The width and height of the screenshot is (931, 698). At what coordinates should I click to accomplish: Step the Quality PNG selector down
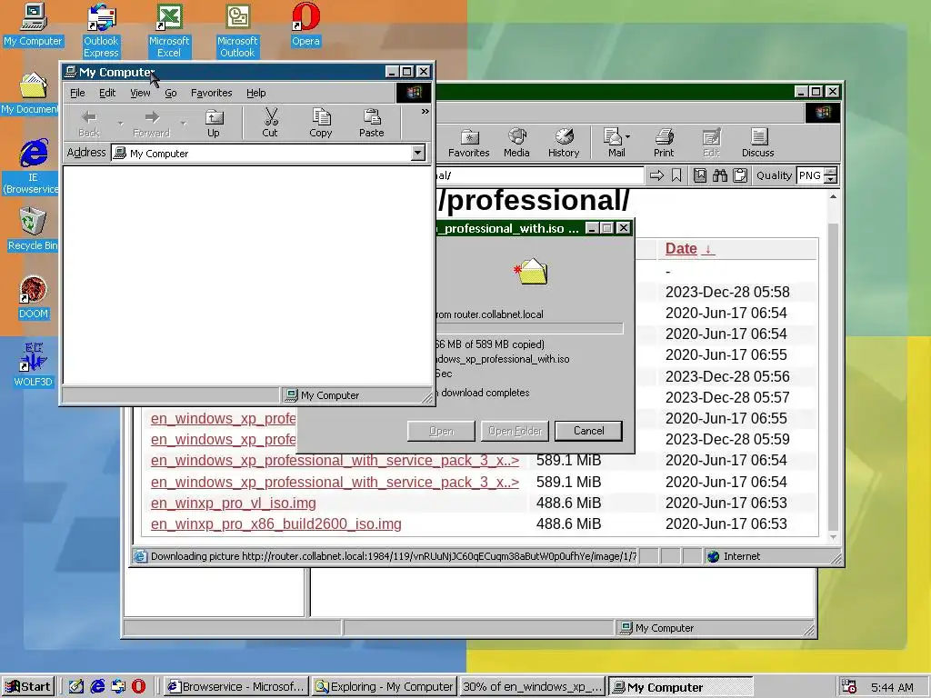pos(831,179)
